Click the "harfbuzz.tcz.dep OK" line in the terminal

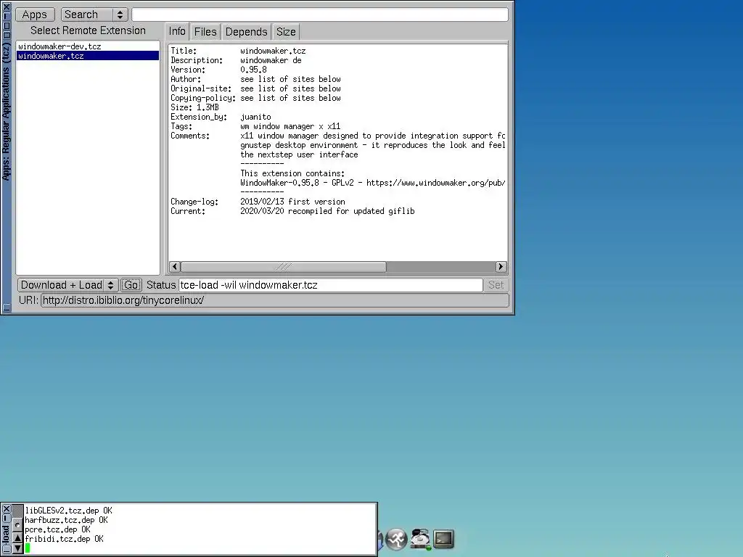point(66,520)
